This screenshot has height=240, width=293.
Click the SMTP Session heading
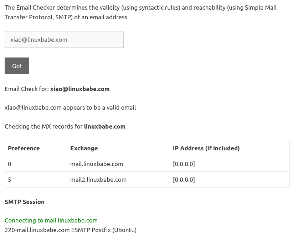point(25,202)
